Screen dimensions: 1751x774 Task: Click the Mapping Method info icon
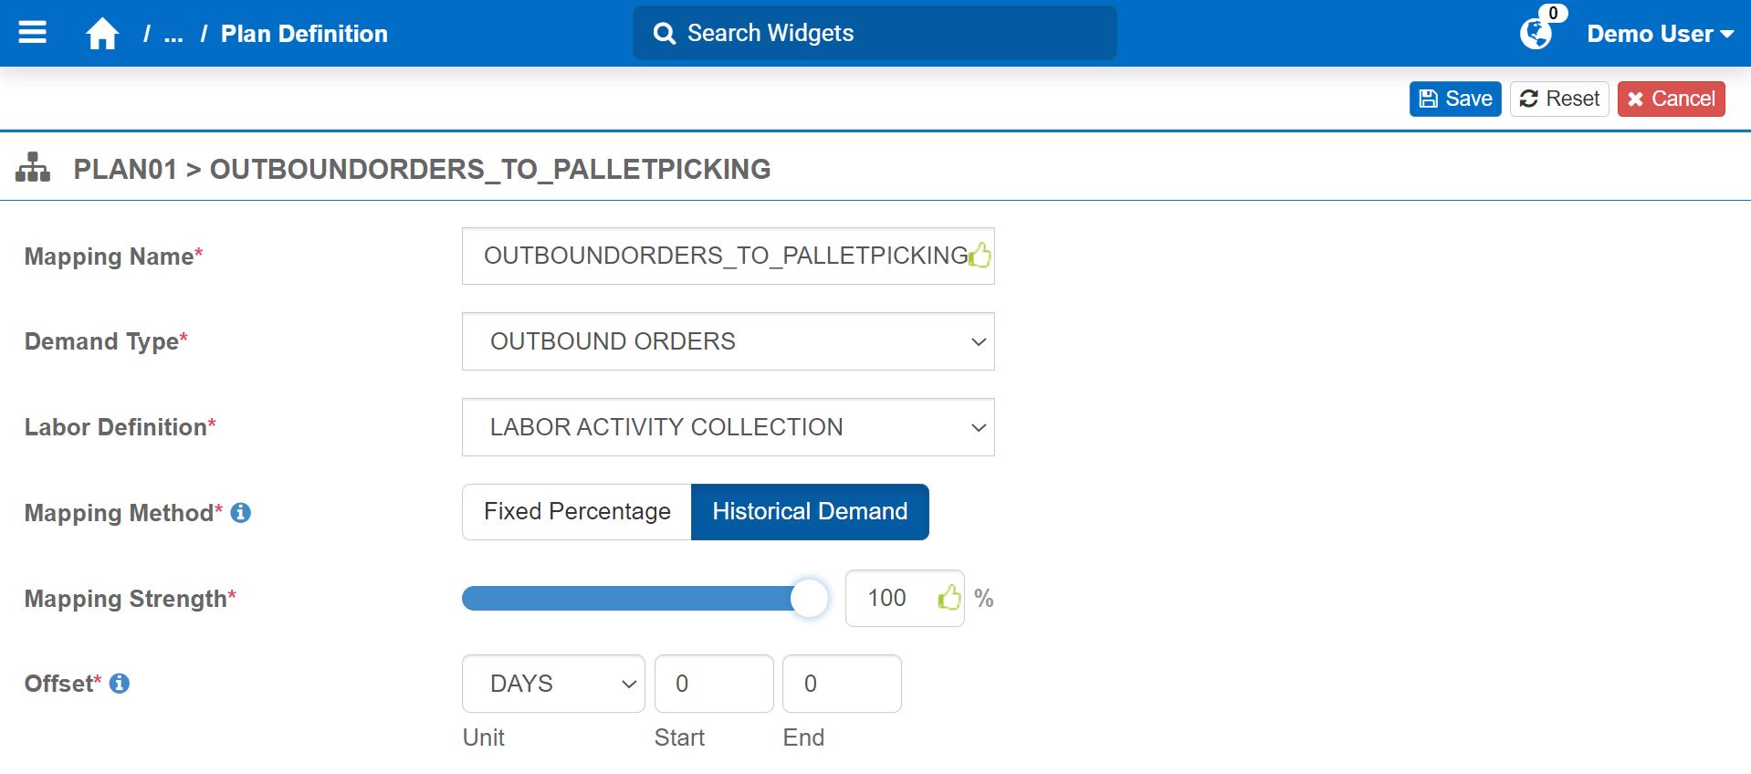click(x=241, y=513)
